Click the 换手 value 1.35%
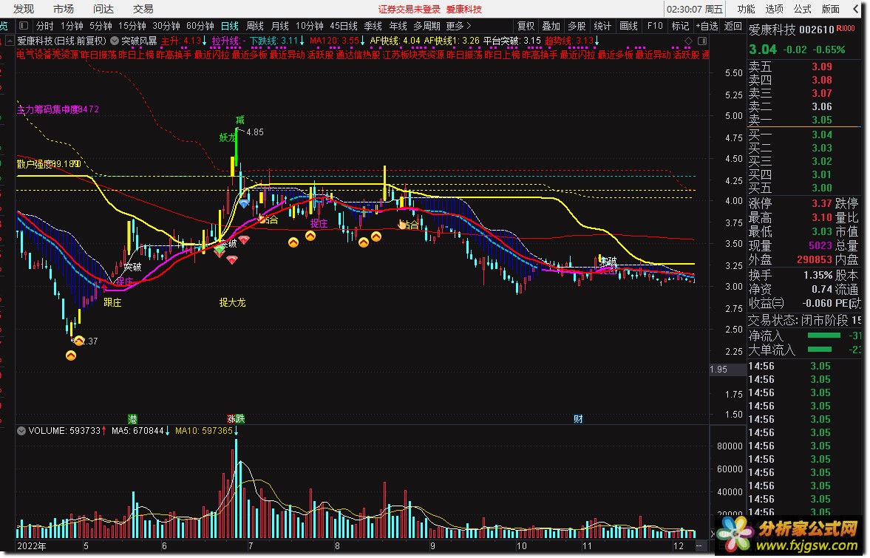Screen dimensions: 870x558 818,275
